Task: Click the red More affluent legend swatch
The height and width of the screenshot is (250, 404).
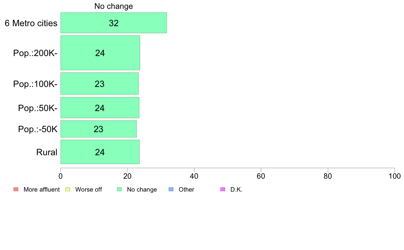Action: [16, 190]
